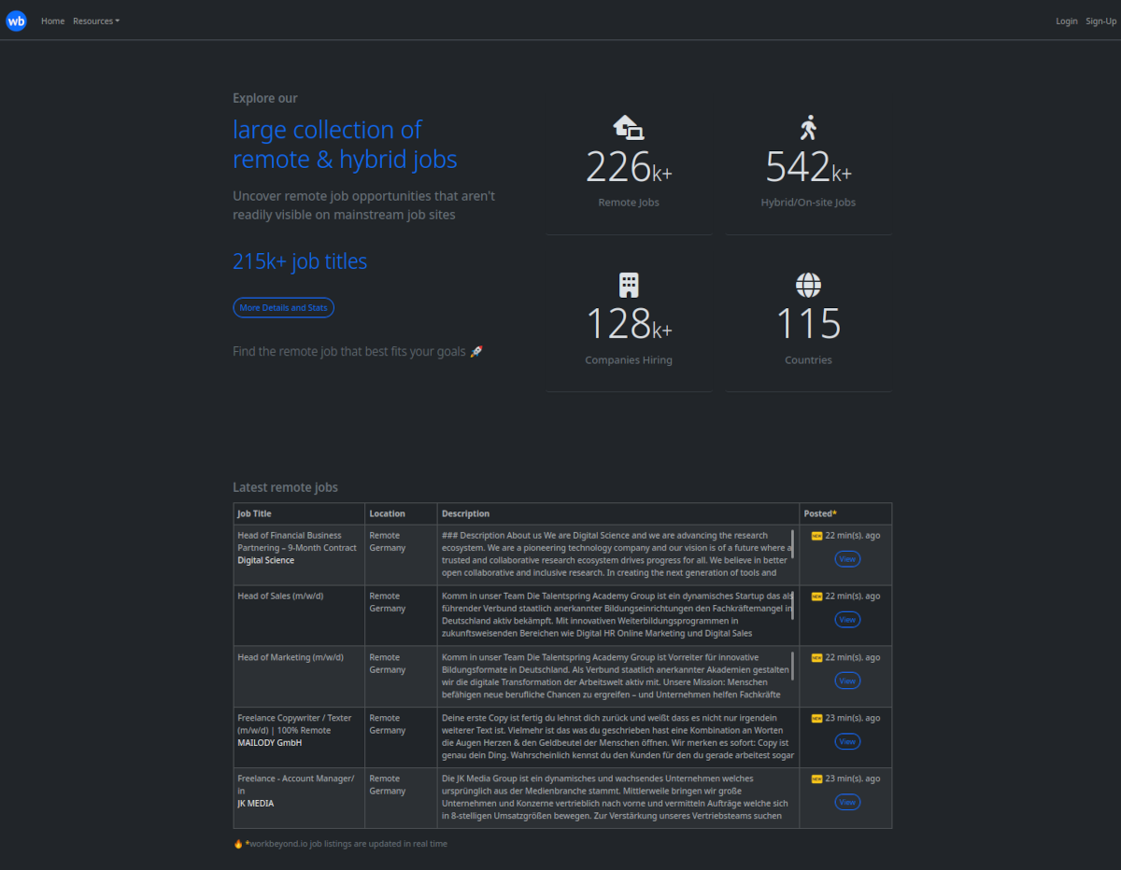View the Head of Financial Business Partnering job

tap(846, 558)
